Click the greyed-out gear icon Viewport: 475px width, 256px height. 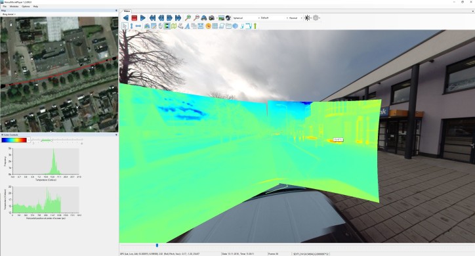click(316, 18)
